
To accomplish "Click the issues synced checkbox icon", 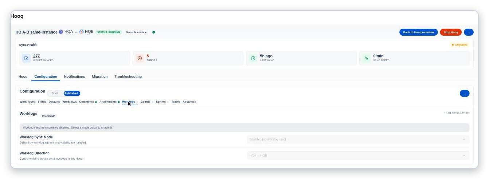I will pos(26,58).
